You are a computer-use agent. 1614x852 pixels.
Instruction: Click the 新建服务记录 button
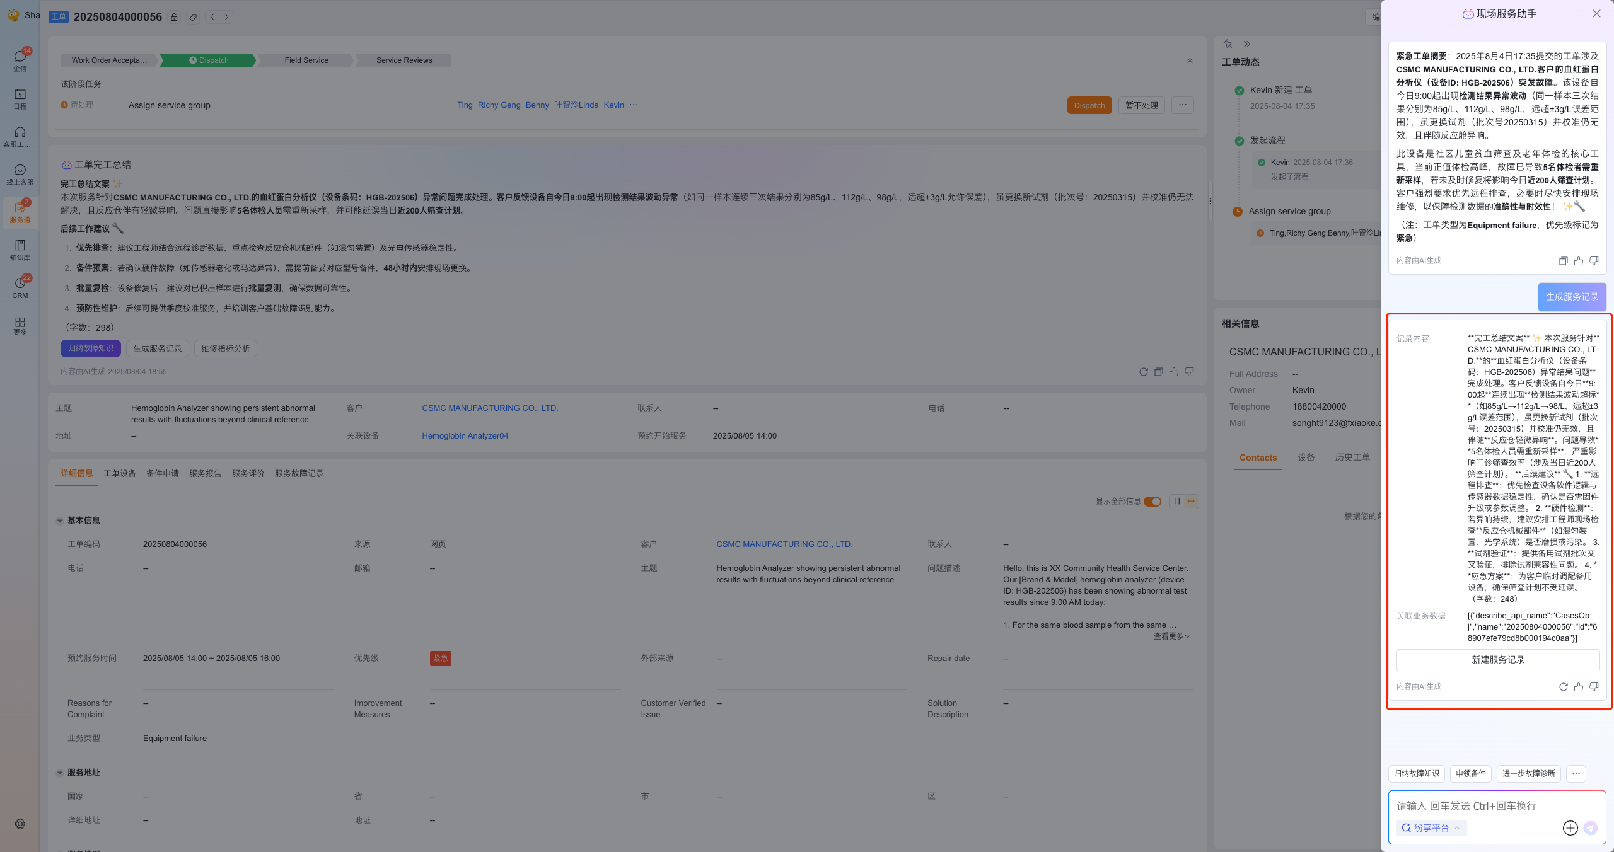[1497, 660]
